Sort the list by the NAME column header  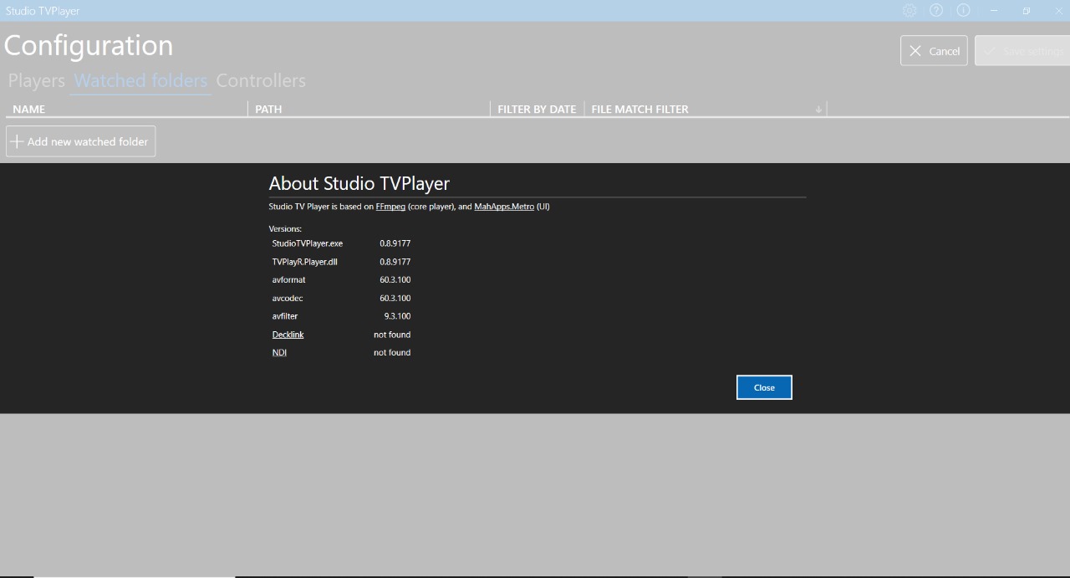[29, 109]
